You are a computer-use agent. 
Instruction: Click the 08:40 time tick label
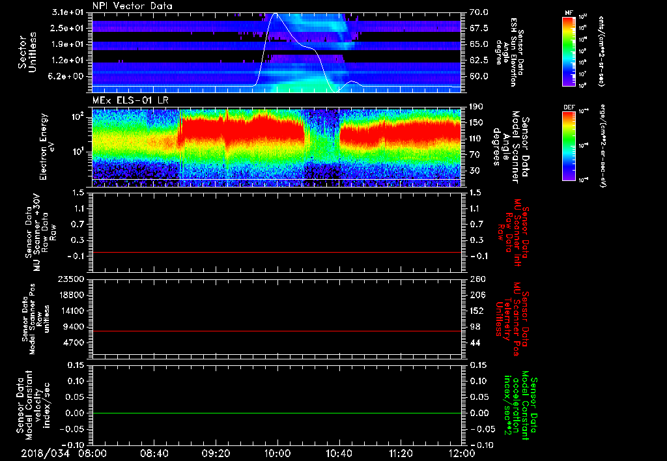pyautogui.click(x=154, y=453)
